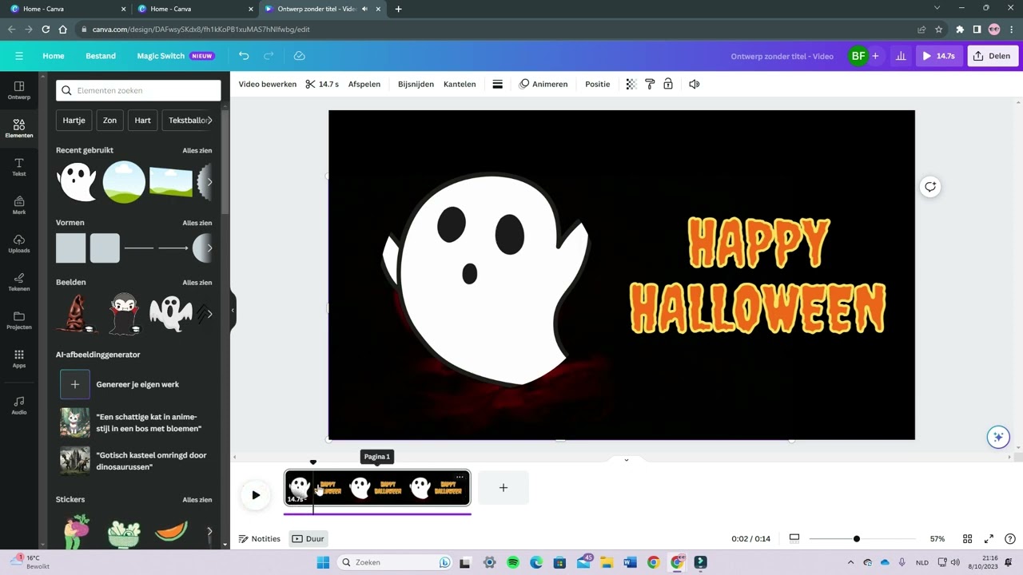
Task: Open the Tekenen drawing panel
Action: 19,282
